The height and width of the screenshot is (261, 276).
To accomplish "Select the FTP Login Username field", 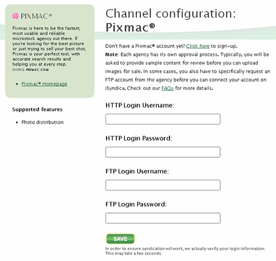I will tap(163, 185).
